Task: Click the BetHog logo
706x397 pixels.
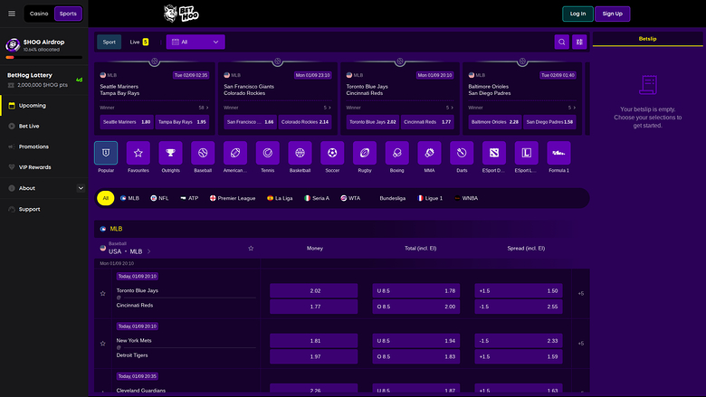Action: pyautogui.click(x=181, y=14)
